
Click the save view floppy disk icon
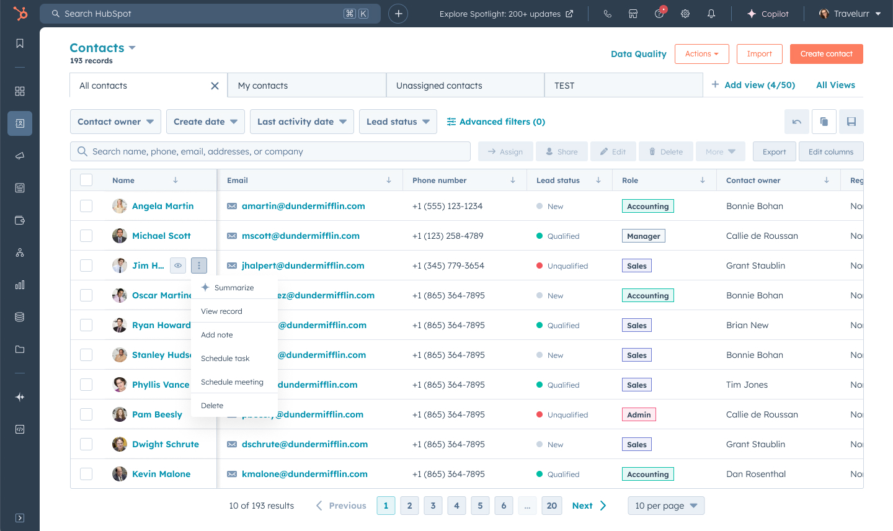[851, 122]
